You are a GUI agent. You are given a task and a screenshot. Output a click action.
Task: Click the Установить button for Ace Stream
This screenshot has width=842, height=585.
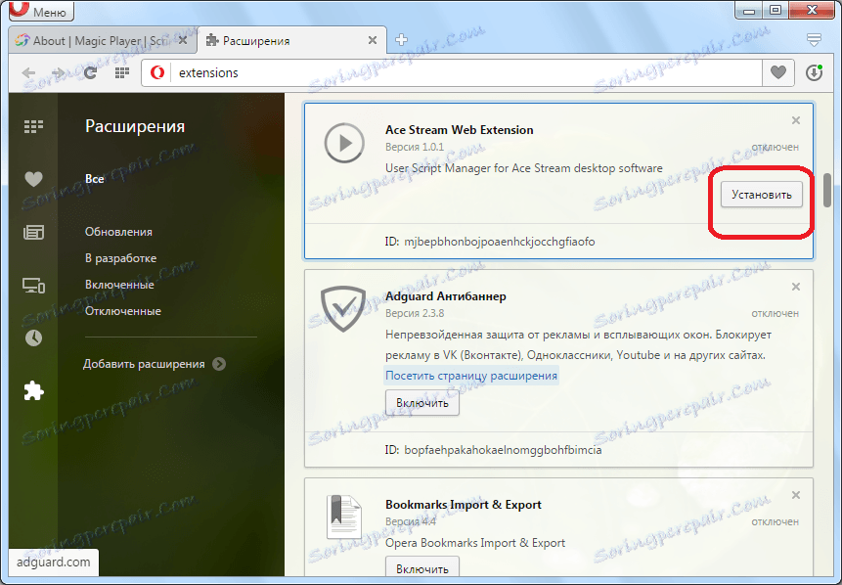click(762, 195)
